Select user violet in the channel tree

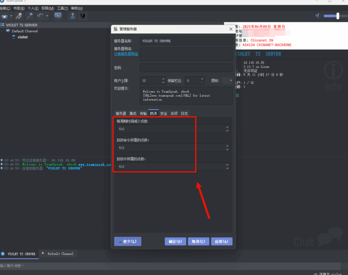coord(23,37)
